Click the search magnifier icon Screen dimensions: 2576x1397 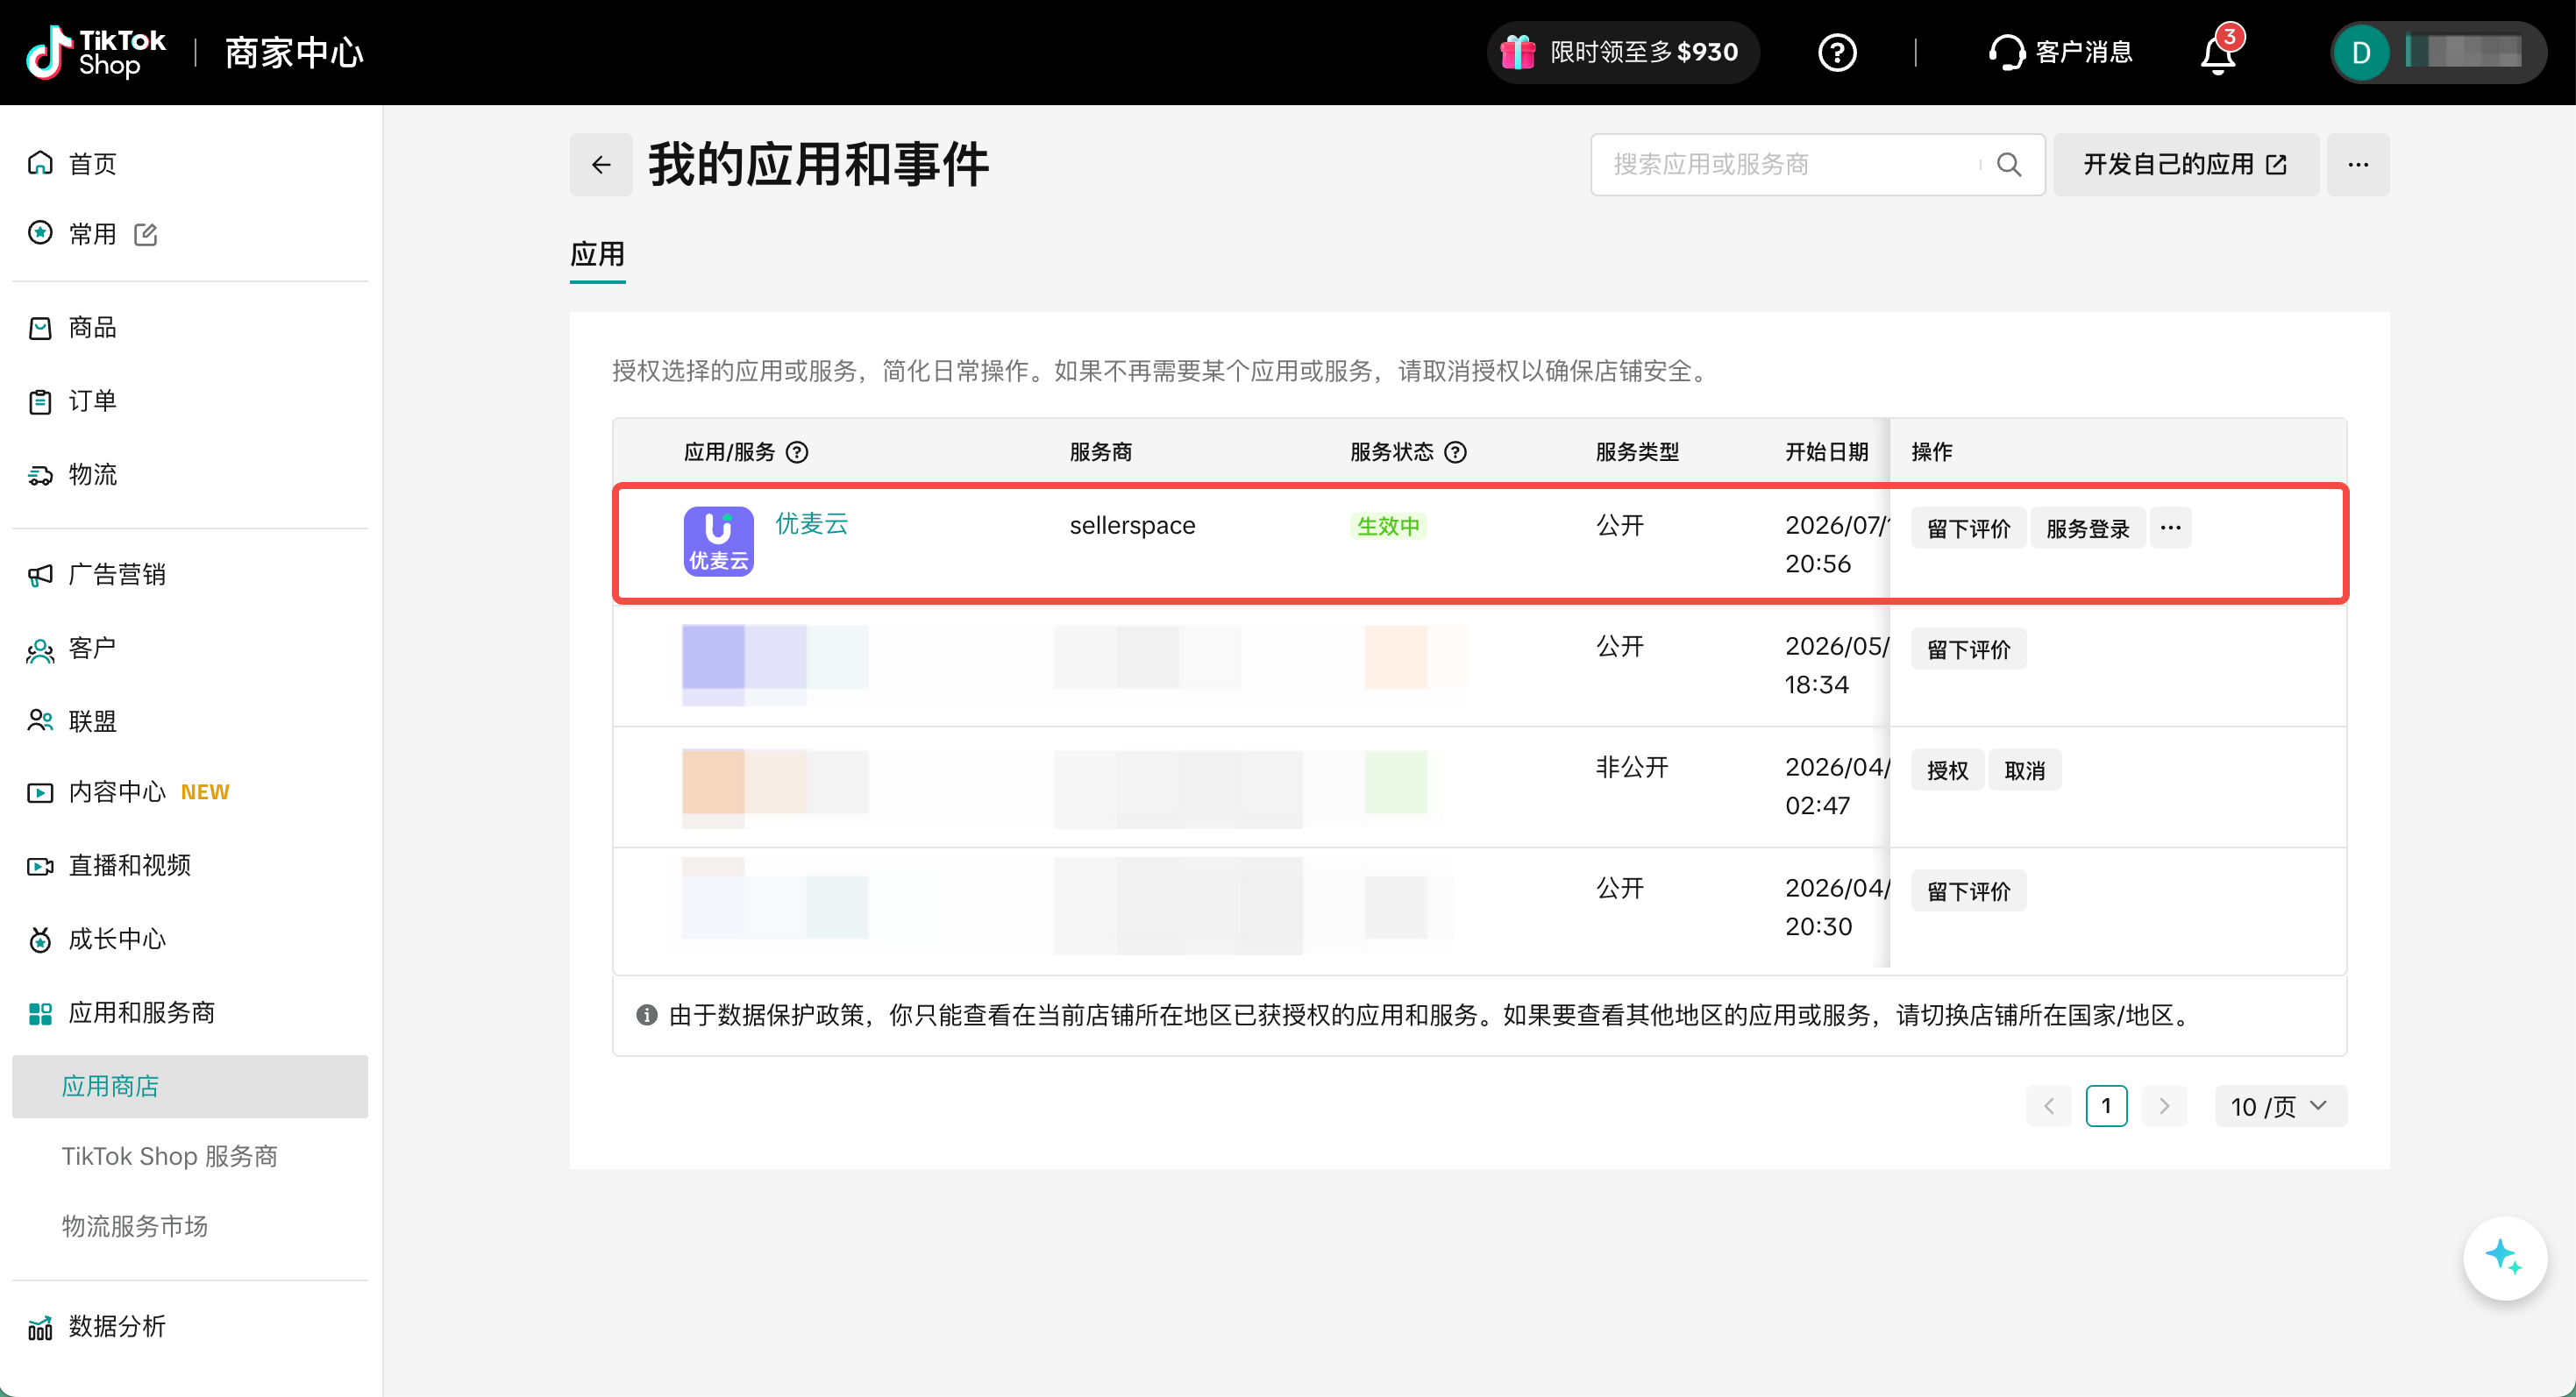pyautogui.click(x=2009, y=164)
